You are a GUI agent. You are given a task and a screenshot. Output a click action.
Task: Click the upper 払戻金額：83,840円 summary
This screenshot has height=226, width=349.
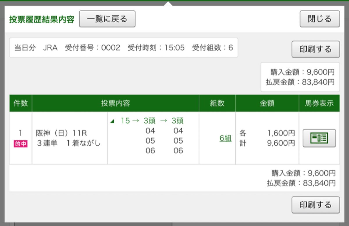click(300, 82)
